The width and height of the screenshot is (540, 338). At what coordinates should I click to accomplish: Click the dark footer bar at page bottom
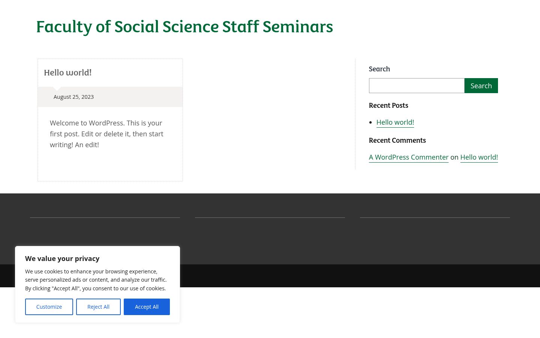[x=360, y=276]
